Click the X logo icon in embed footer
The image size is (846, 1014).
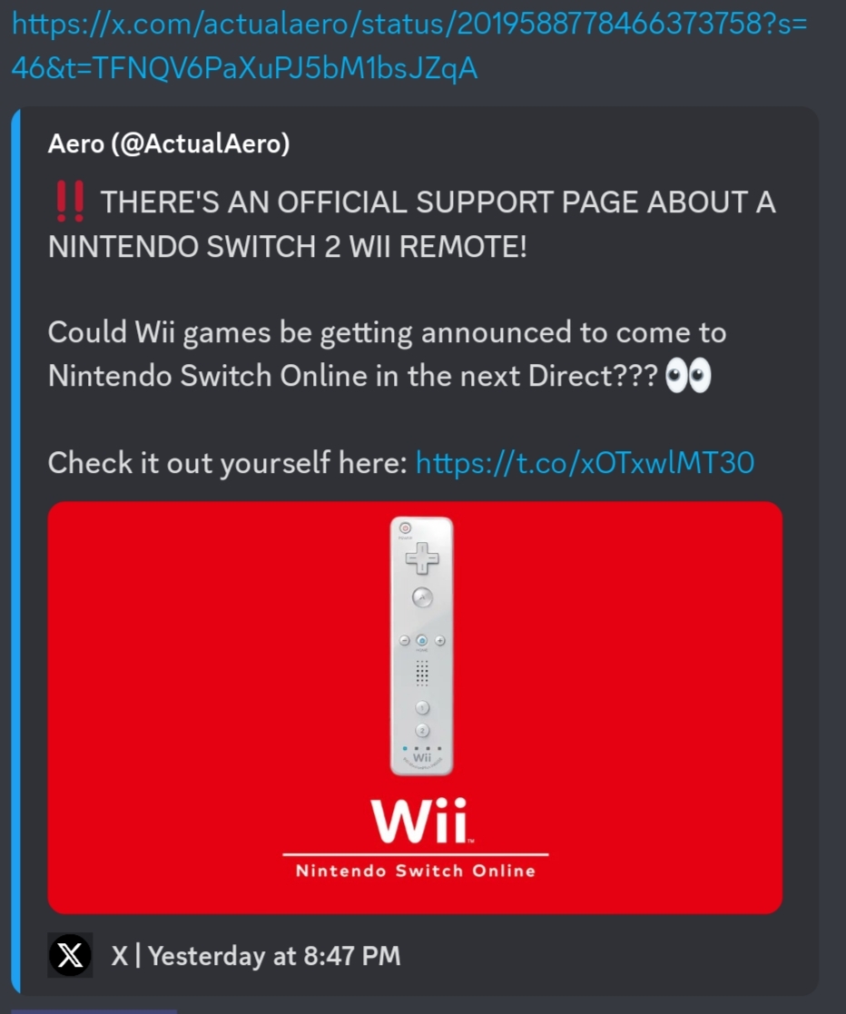tap(71, 955)
